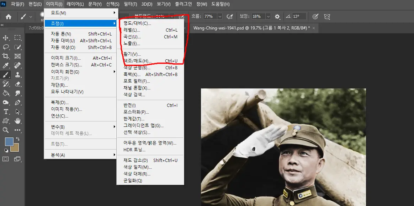Choose 곡선(U)... adjustment
414x206 pixels.
(150, 37)
